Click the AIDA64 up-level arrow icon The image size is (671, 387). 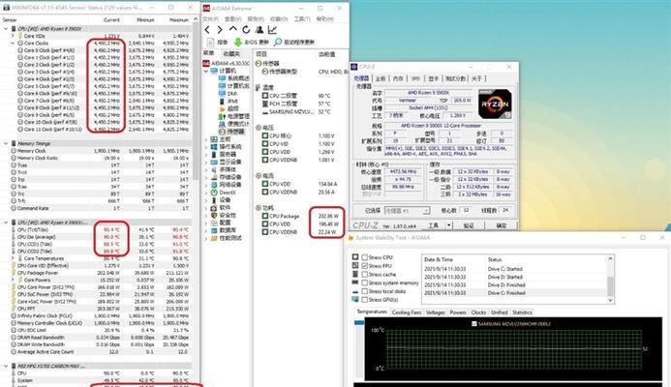(232, 29)
